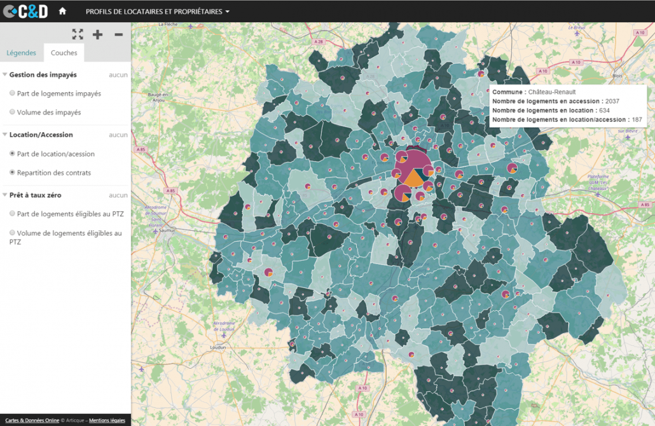Collapse the Prêt à taux zéro group

pos(5,195)
